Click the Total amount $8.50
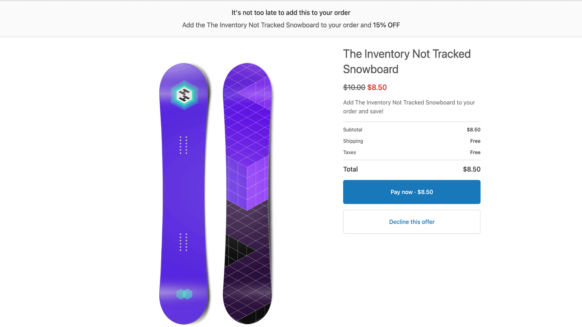The image size is (582, 327). click(471, 169)
